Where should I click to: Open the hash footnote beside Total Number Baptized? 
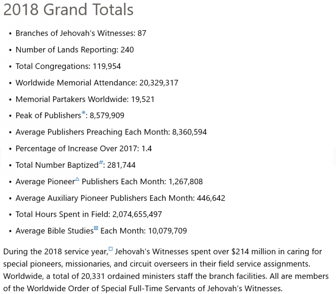101,163
